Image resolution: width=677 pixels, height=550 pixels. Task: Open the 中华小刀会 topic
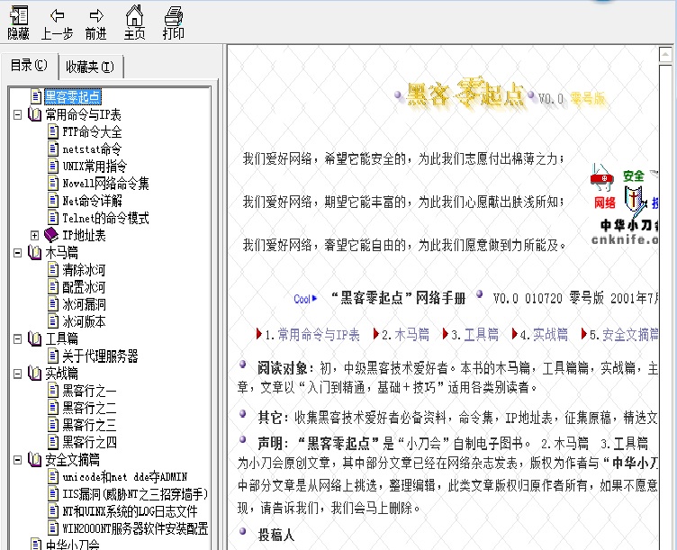[73, 545]
